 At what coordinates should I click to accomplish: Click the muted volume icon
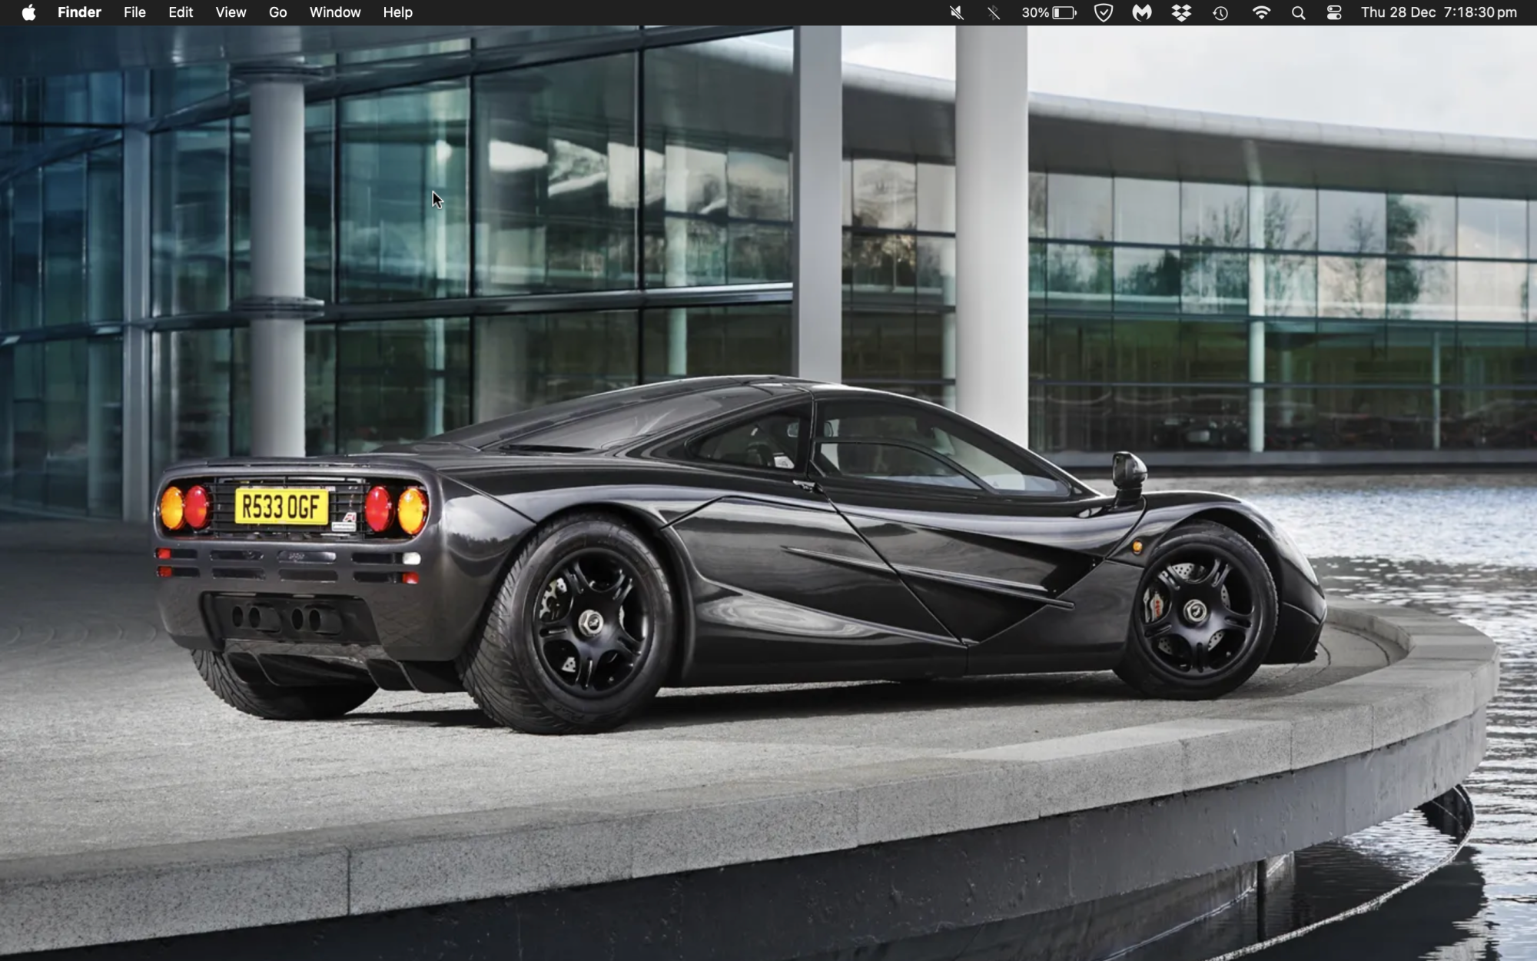point(957,12)
